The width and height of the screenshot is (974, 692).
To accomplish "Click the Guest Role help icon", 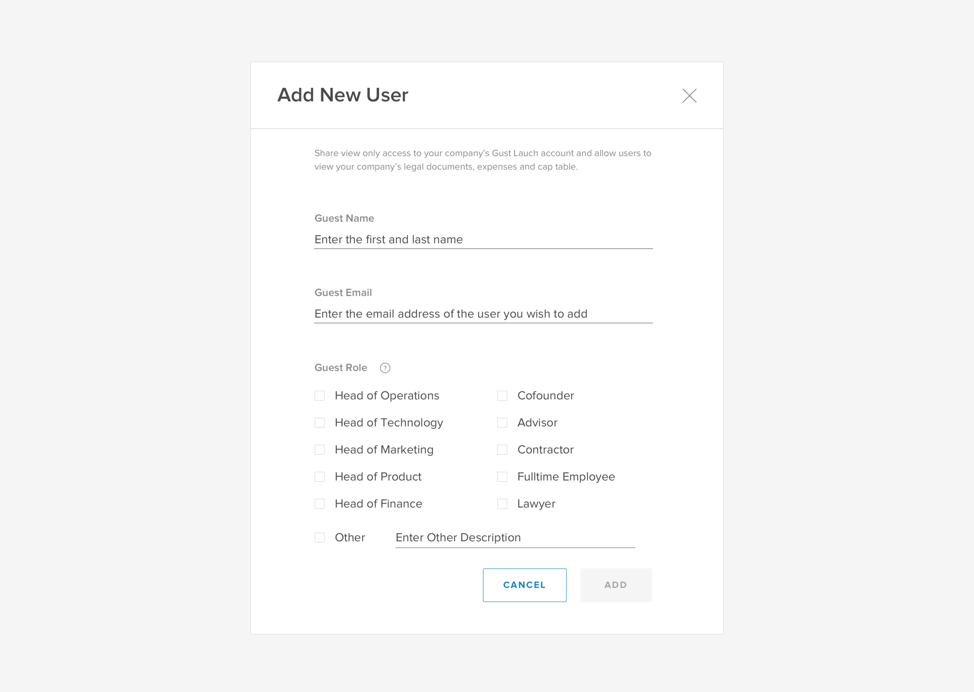I will click(x=385, y=368).
